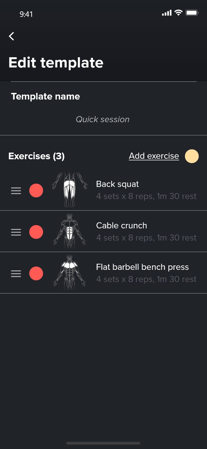207x449 pixels.
Task: Click drag handle for Cable crunch
Action: coord(16,232)
